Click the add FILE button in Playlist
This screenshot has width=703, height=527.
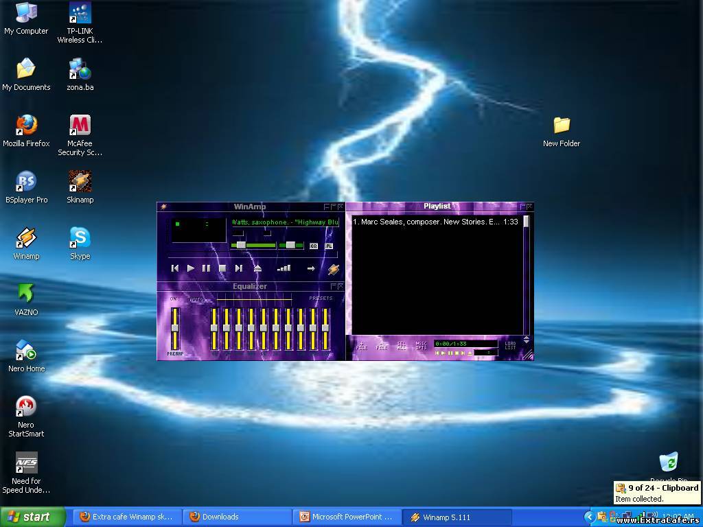pyautogui.click(x=361, y=346)
